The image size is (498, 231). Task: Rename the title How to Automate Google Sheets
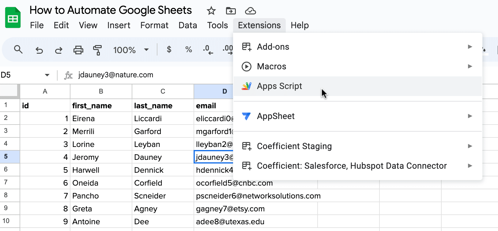[111, 10]
